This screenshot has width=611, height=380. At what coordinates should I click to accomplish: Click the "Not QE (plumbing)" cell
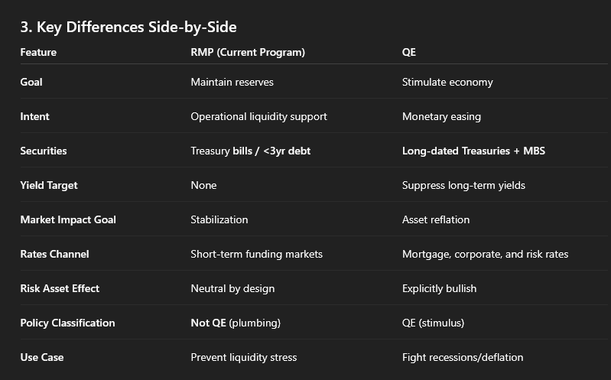pyautogui.click(x=236, y=323)
